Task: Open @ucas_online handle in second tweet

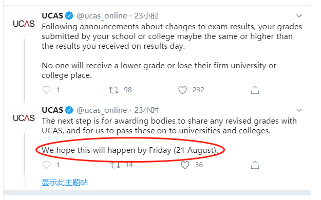Action: [102, 110]
